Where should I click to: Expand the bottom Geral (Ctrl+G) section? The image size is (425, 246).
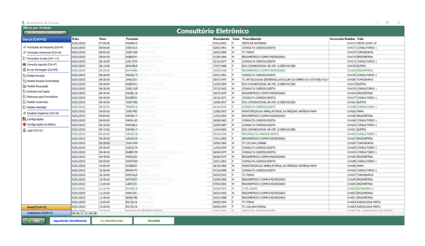(x=46, y=207)
